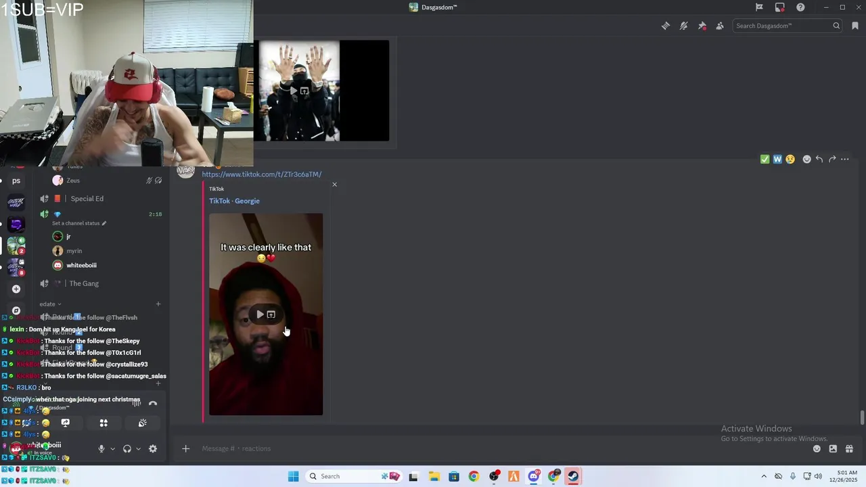Add the sad face reaction to message
Screen dimensions: 866x487
click(790, 159)
